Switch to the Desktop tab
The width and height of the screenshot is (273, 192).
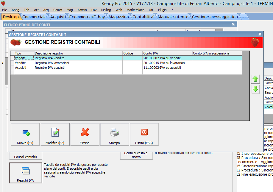pos(11,17)
